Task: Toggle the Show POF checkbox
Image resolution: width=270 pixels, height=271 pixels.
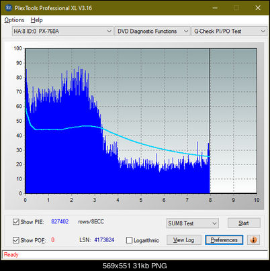Action: click(x=16, y=240)
